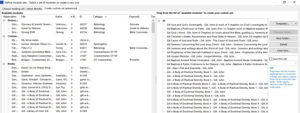Screen dimensions: 300x113
Task: Click the available modules vertical scrollbar thumb
Action: coord(153,28)
